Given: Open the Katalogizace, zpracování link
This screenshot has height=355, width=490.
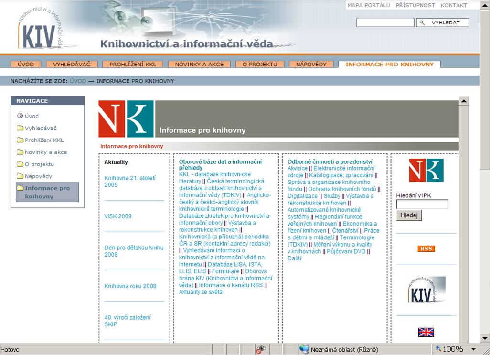Looking at the screenshot, I should 341,175.
